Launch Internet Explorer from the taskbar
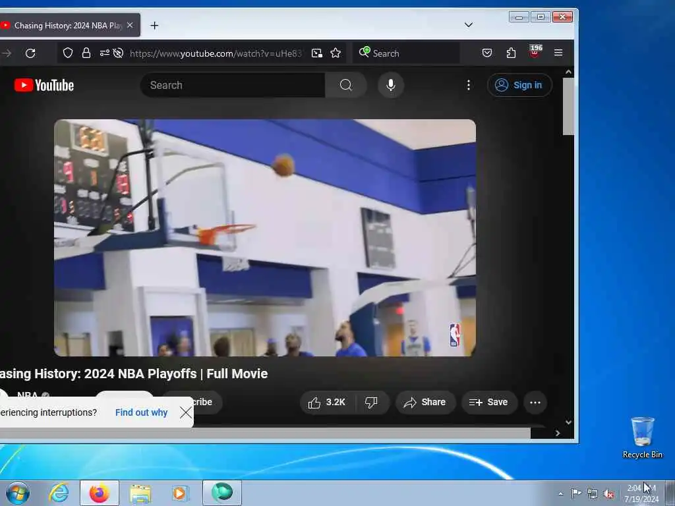Viewport: 675px width, 506px height. coord(59,493)
